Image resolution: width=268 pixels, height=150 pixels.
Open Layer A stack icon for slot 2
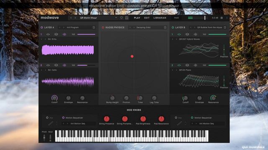coord(56,65)
